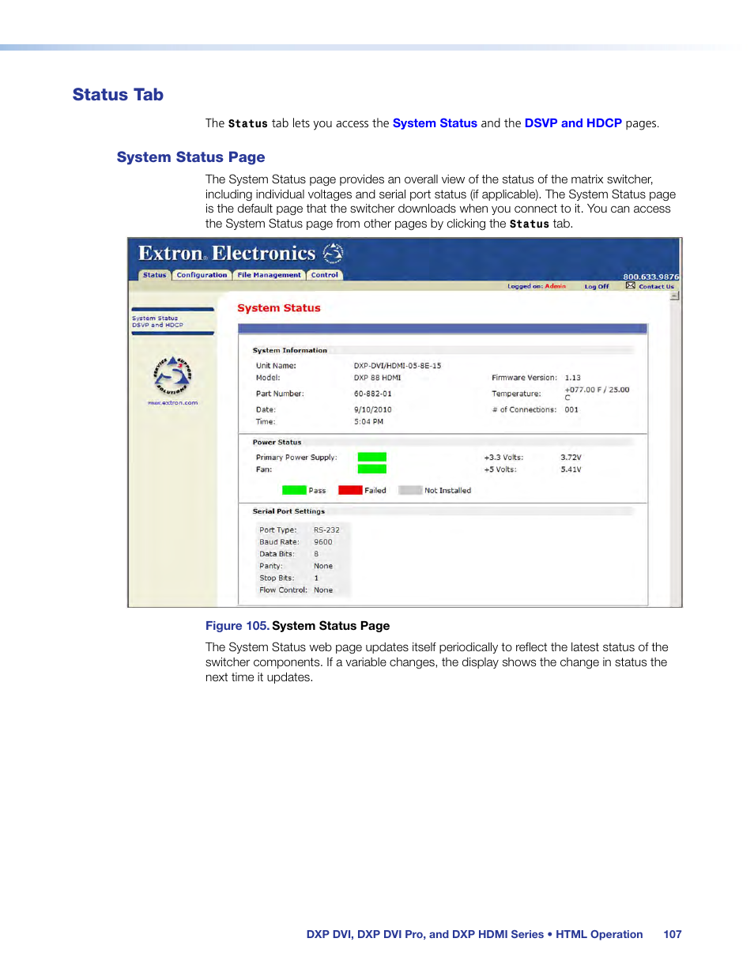Visit the www.extron.com link
Viewport: 754px width, 976px height.
click(x=172, y=403)
